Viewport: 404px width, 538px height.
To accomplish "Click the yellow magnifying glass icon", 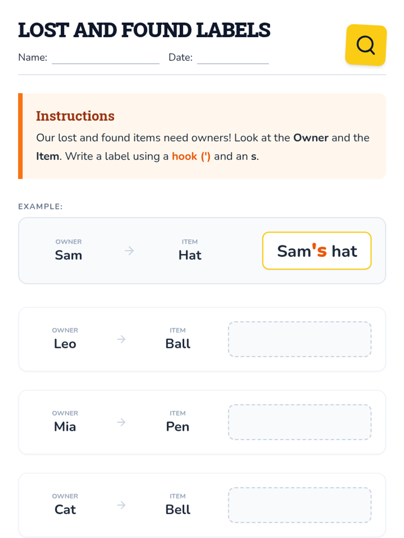I will 366,45.
